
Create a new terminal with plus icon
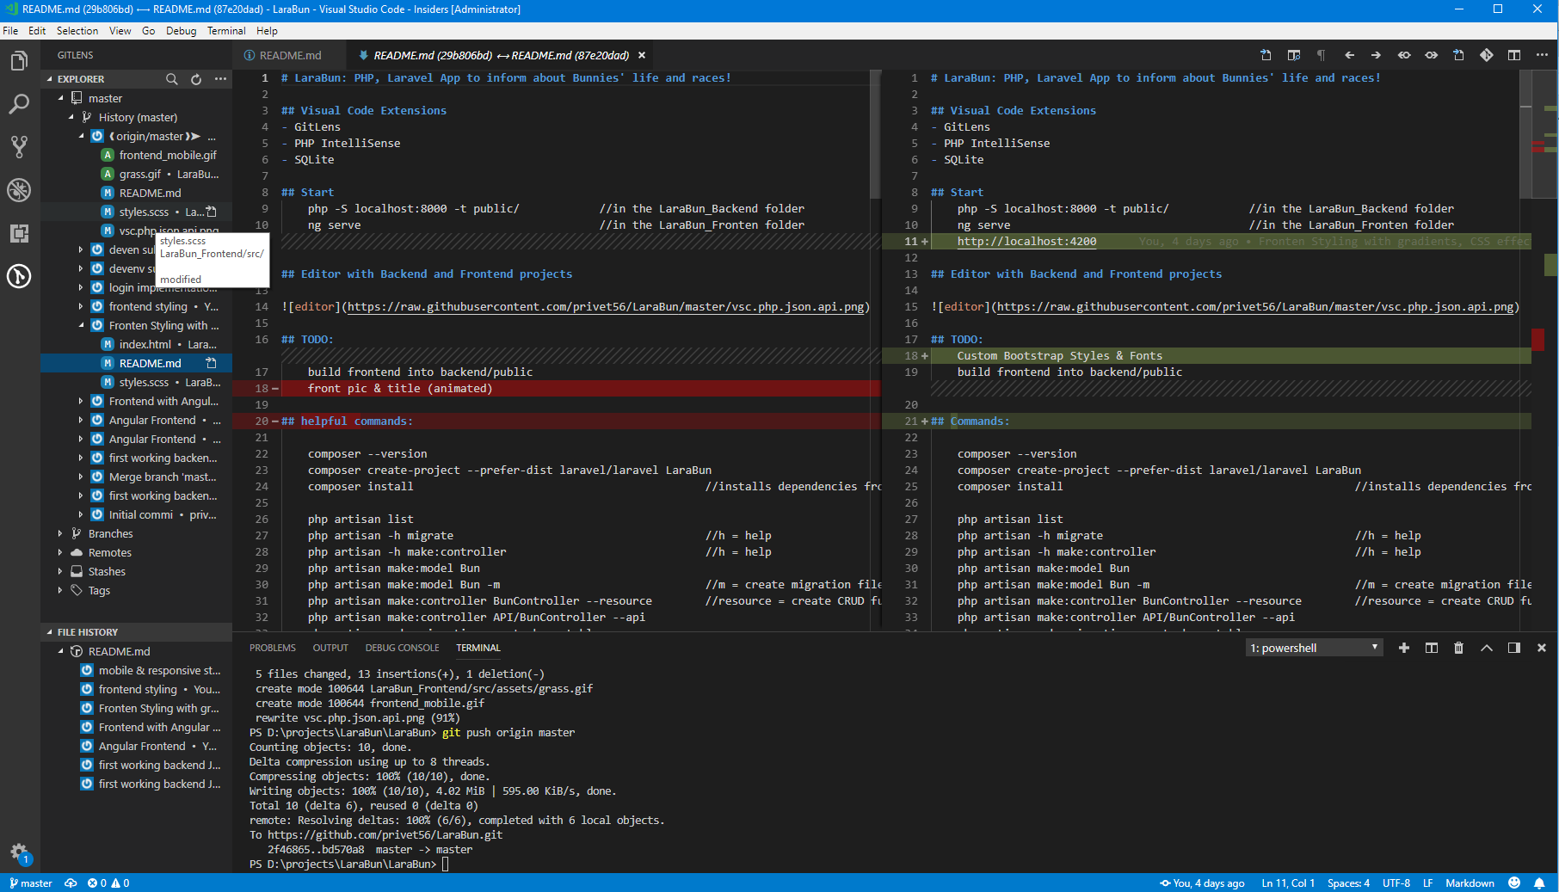1404,648
